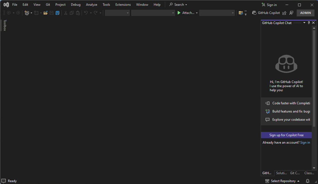Open the File menu
This screenshot has height=184, width=318.
15,5
